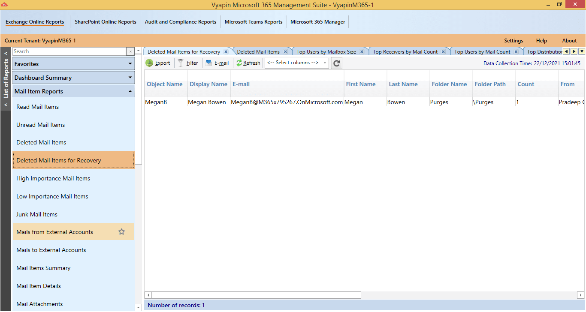Image resolution: width=586 pixels, height=312 pixels.
Task: Open the Read Mail Items report
Action: (73, 107)
